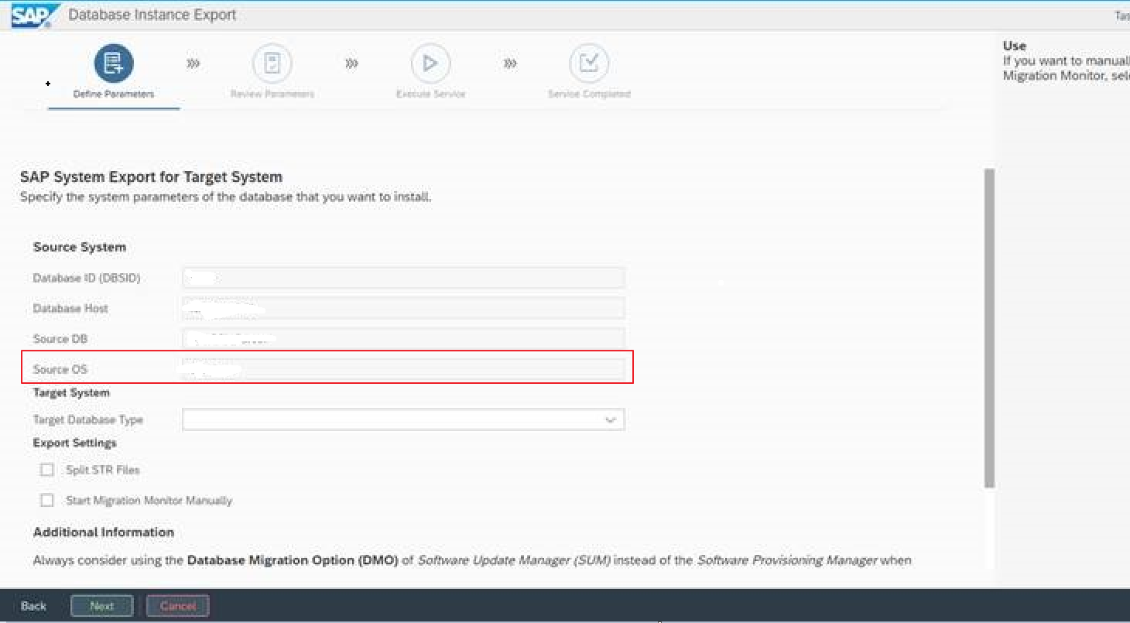This screenshot has height=623, width=1130.
Task: Click the Database ID (DBSID) field
Action: pyautogui.click(x=403, y=278)
